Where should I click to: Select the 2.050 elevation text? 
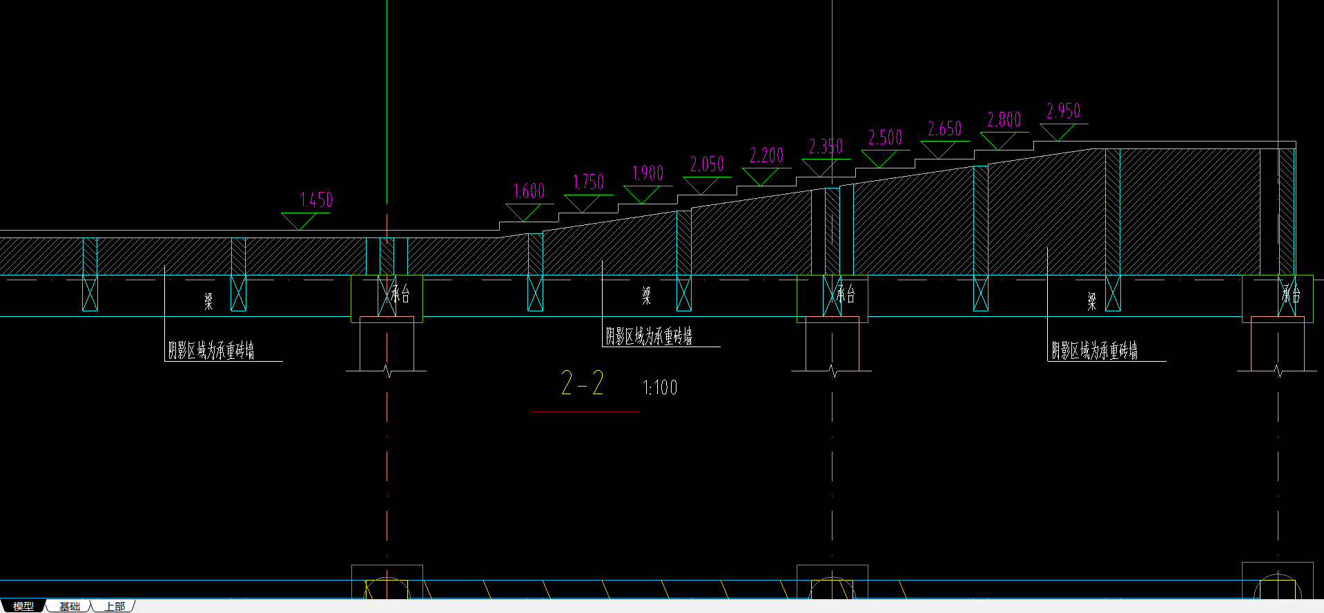(x=707, y=164)
